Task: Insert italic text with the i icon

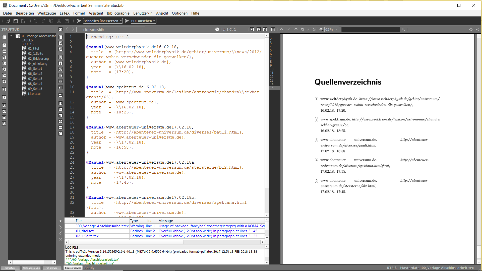Action: click(61, 63)
